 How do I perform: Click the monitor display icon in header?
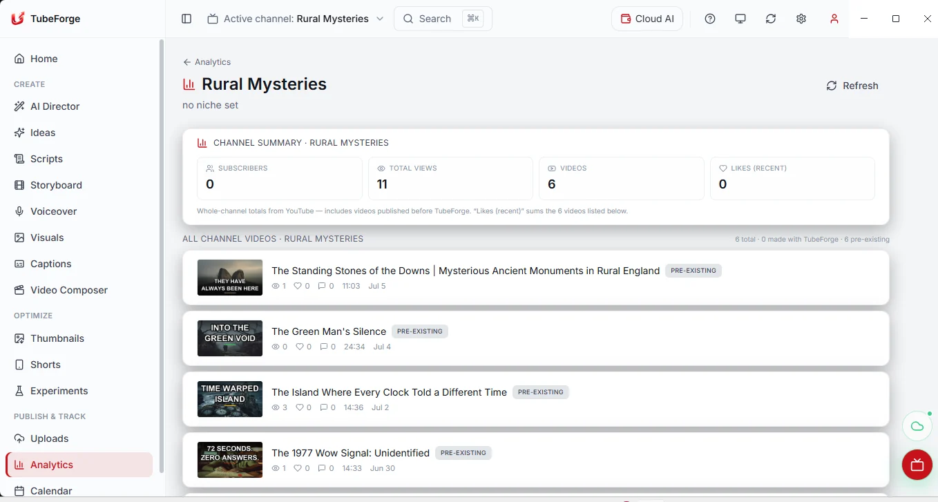[x=740, y=19]
